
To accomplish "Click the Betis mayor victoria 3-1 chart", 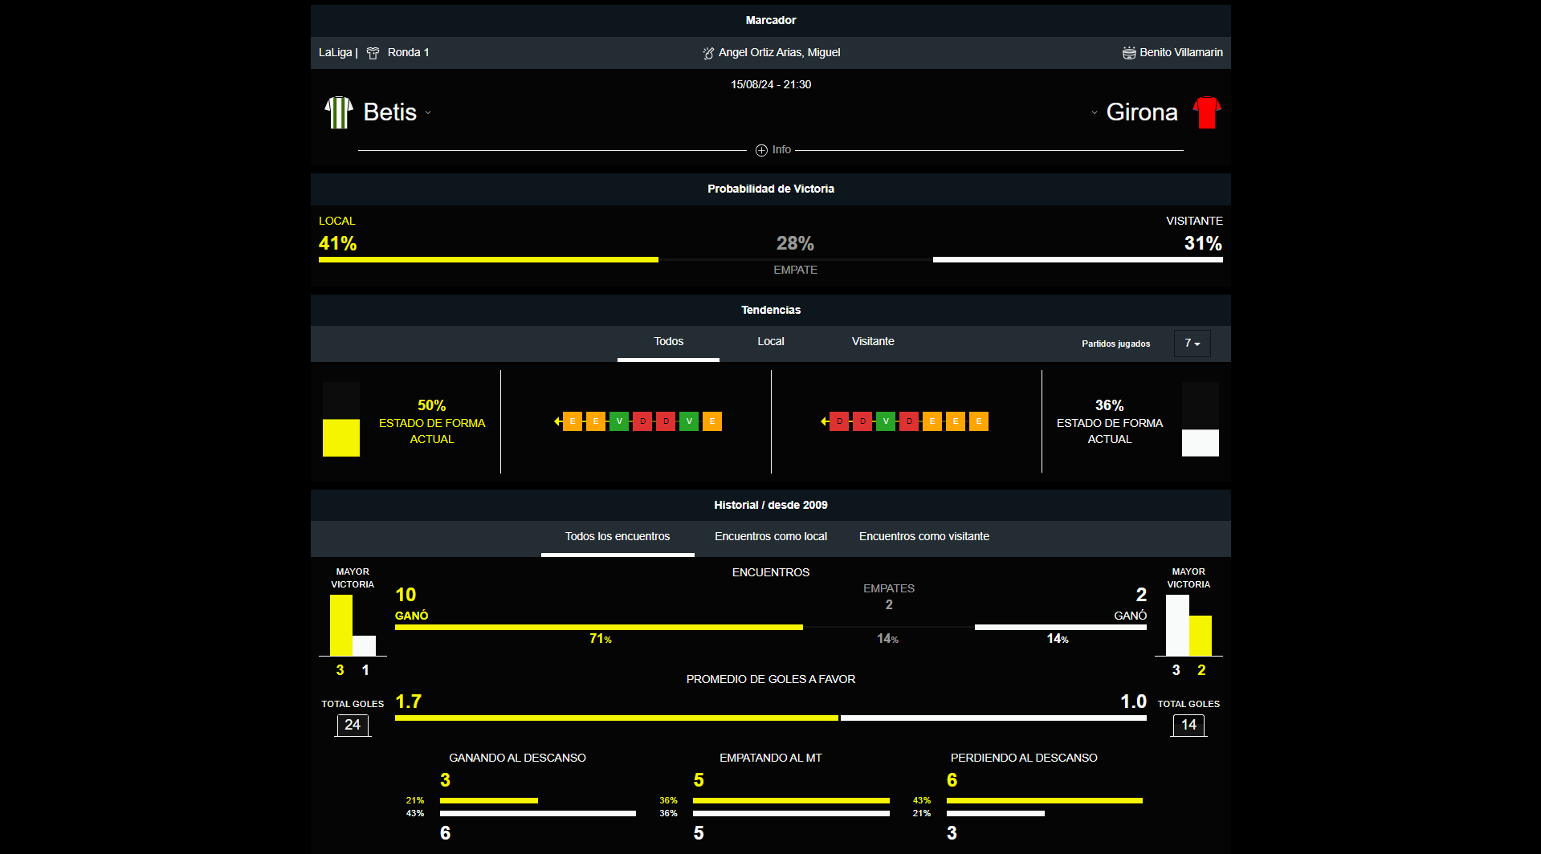I will 353,625.
